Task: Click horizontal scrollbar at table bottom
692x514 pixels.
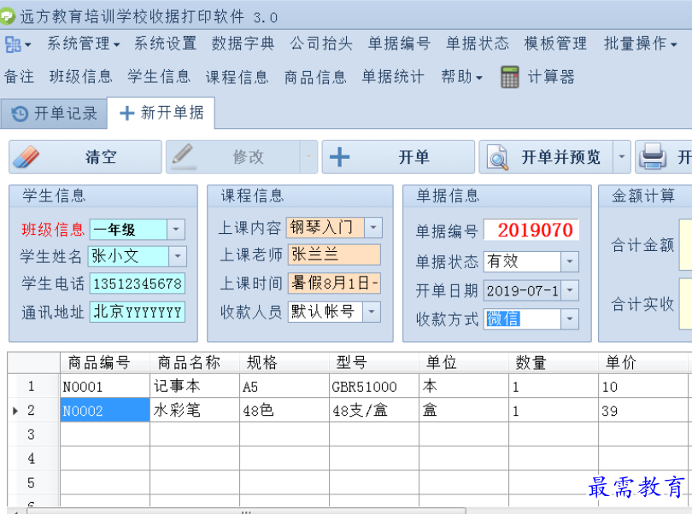Action: (x=246, y=511)
